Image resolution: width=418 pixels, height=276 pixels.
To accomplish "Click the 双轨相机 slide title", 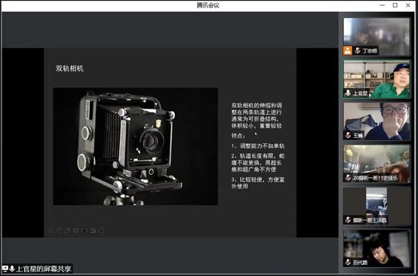I will [69, 69].
